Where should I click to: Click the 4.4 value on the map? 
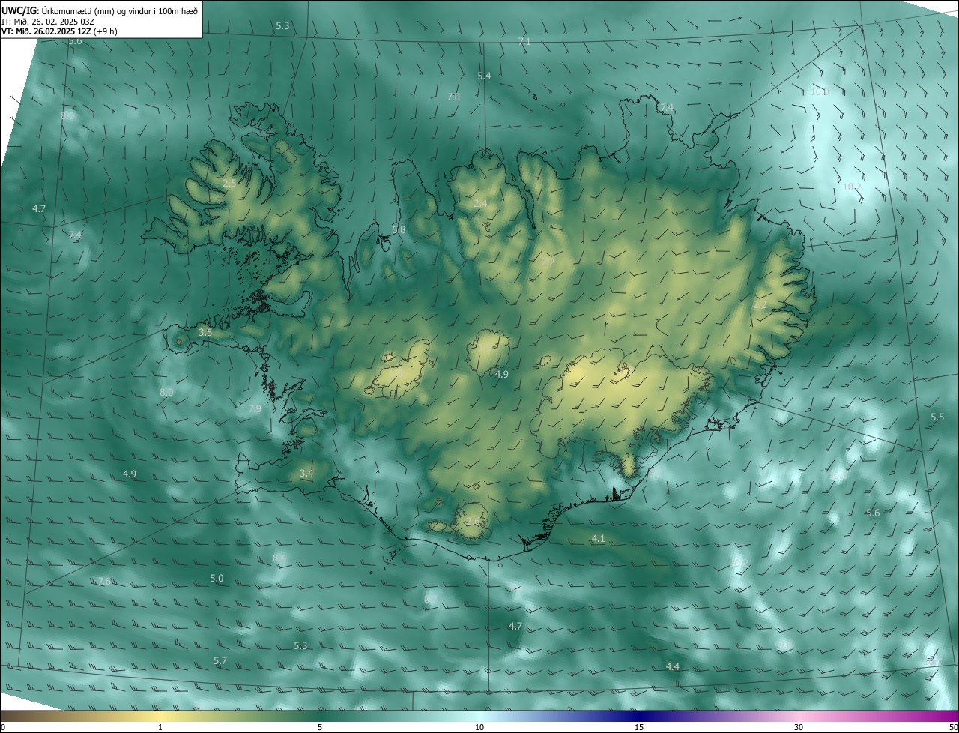click(673, 667)
